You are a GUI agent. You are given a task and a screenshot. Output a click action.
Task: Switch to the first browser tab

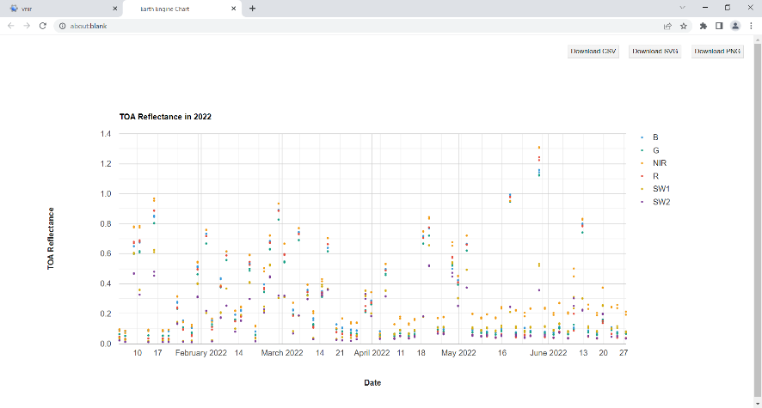pyautogui.click(x=62, y=9)
